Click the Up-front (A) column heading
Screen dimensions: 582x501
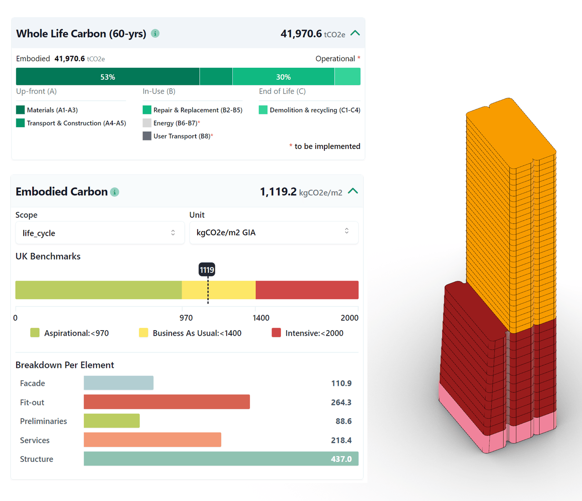36,91
